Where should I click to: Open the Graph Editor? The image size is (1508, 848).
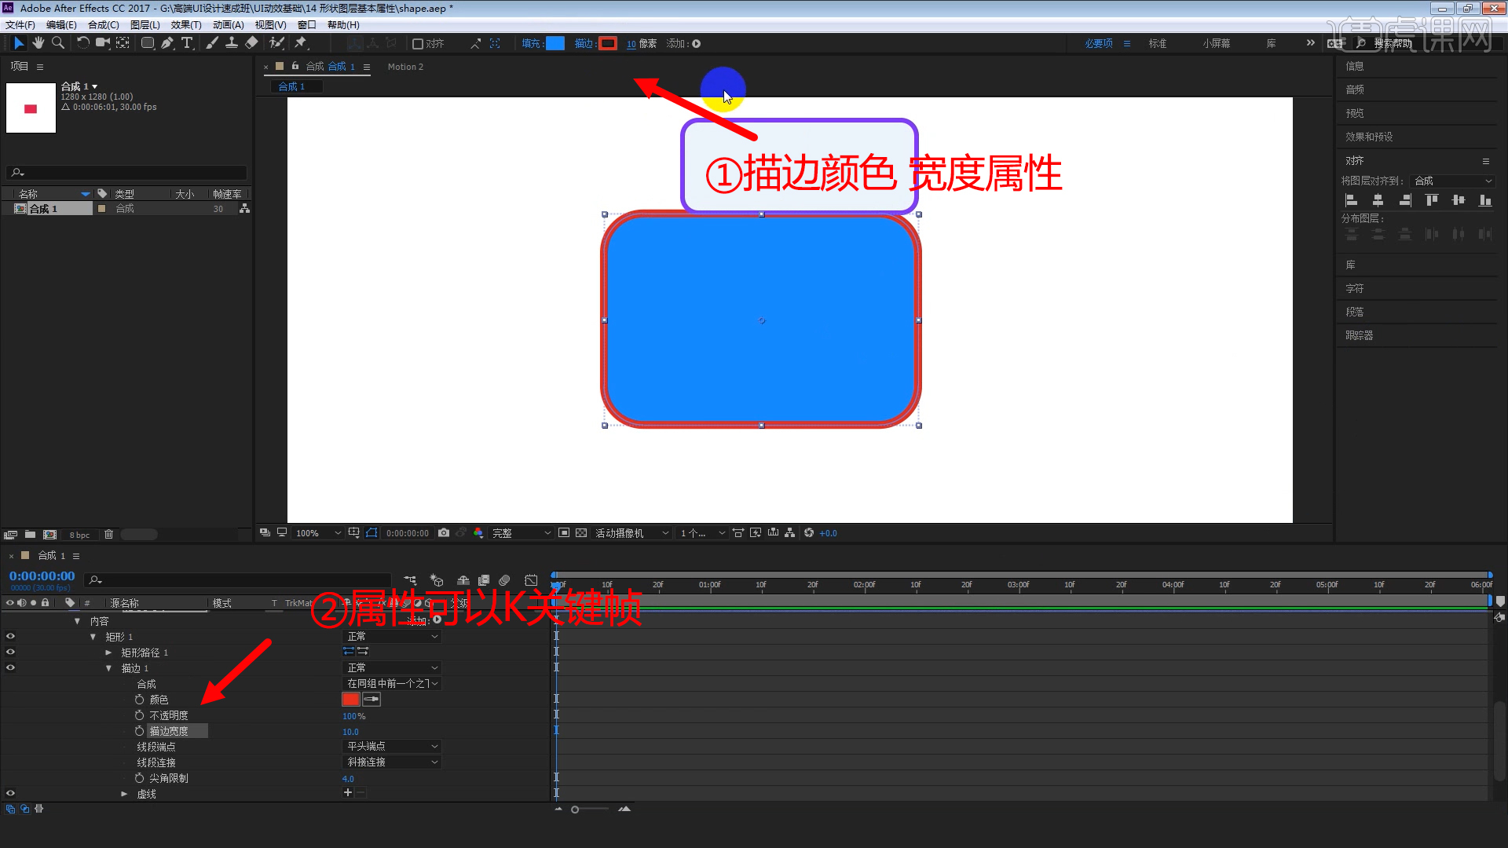[x=532, y=579]
